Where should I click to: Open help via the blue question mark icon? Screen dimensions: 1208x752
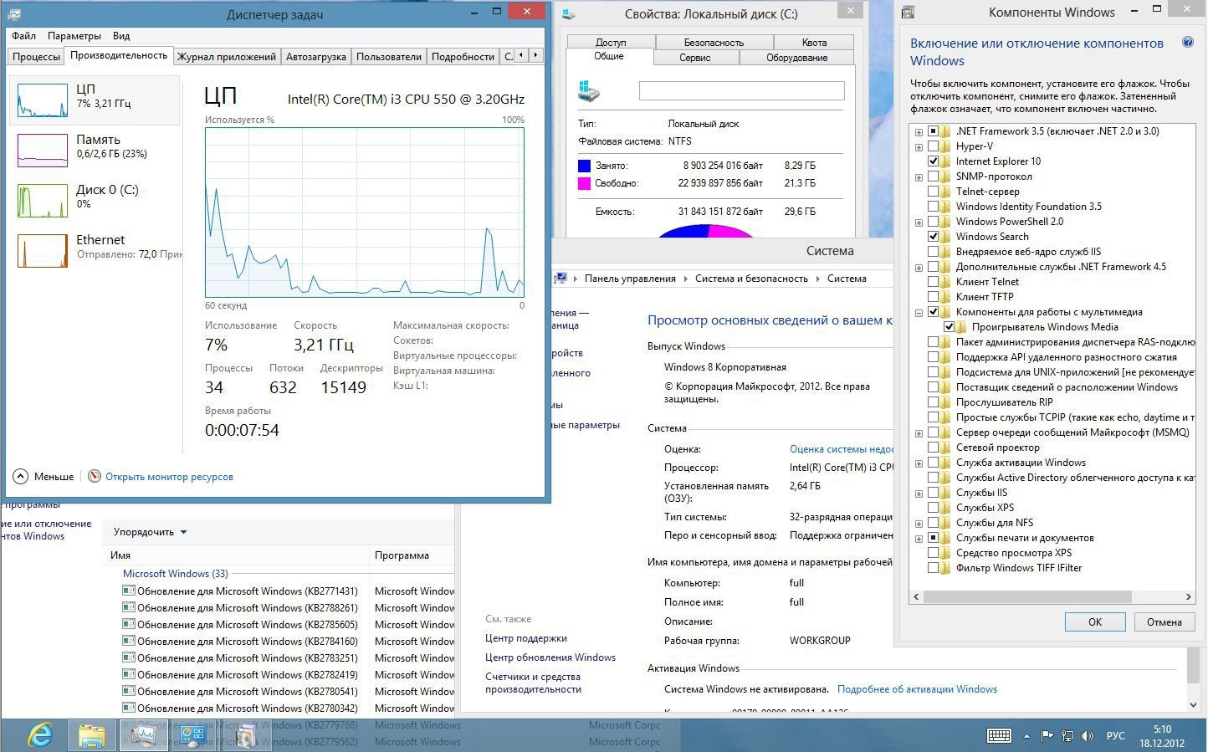coord(1187,43)
